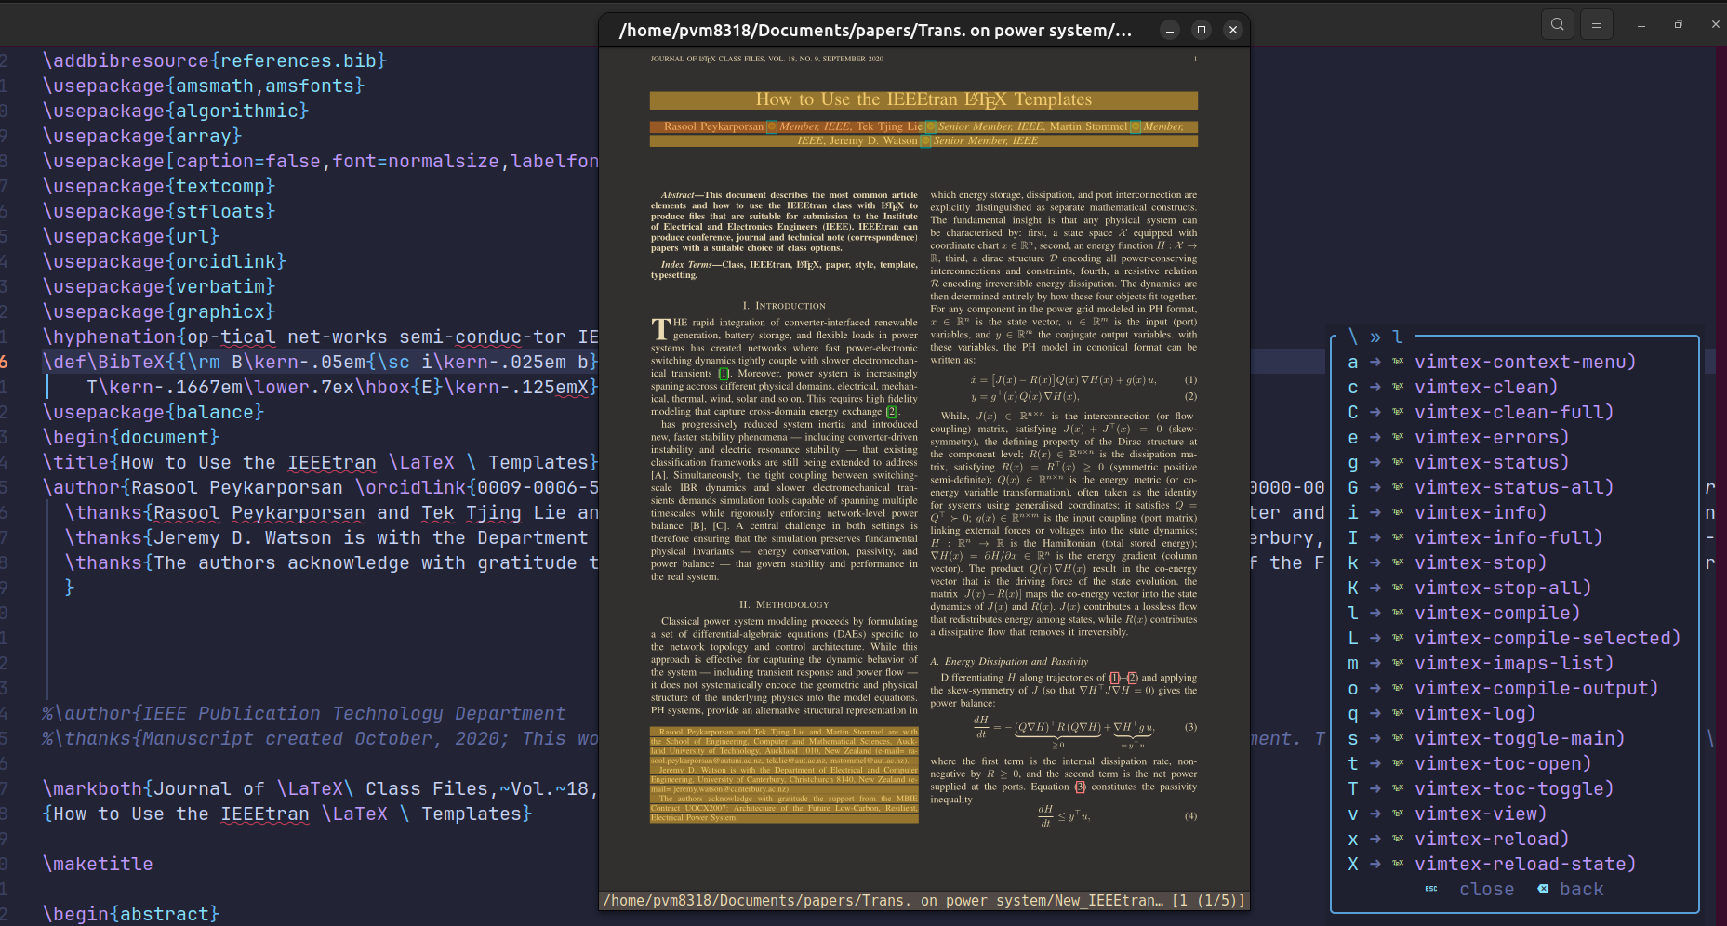Click back hint in which-key popup

(x=1581, y=889)
